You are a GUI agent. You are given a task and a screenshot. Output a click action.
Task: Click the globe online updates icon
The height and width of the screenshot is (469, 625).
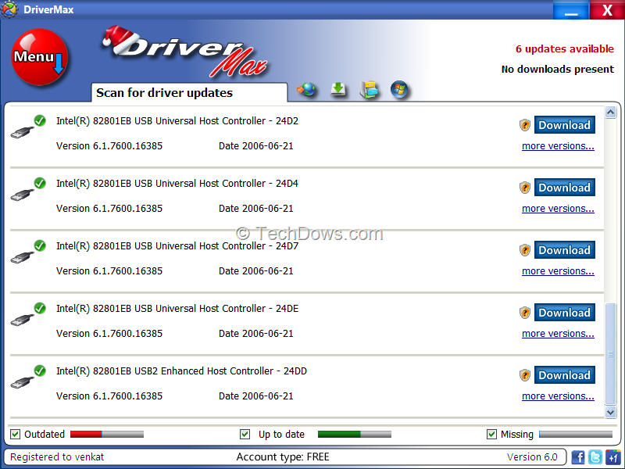coord(306,89)
